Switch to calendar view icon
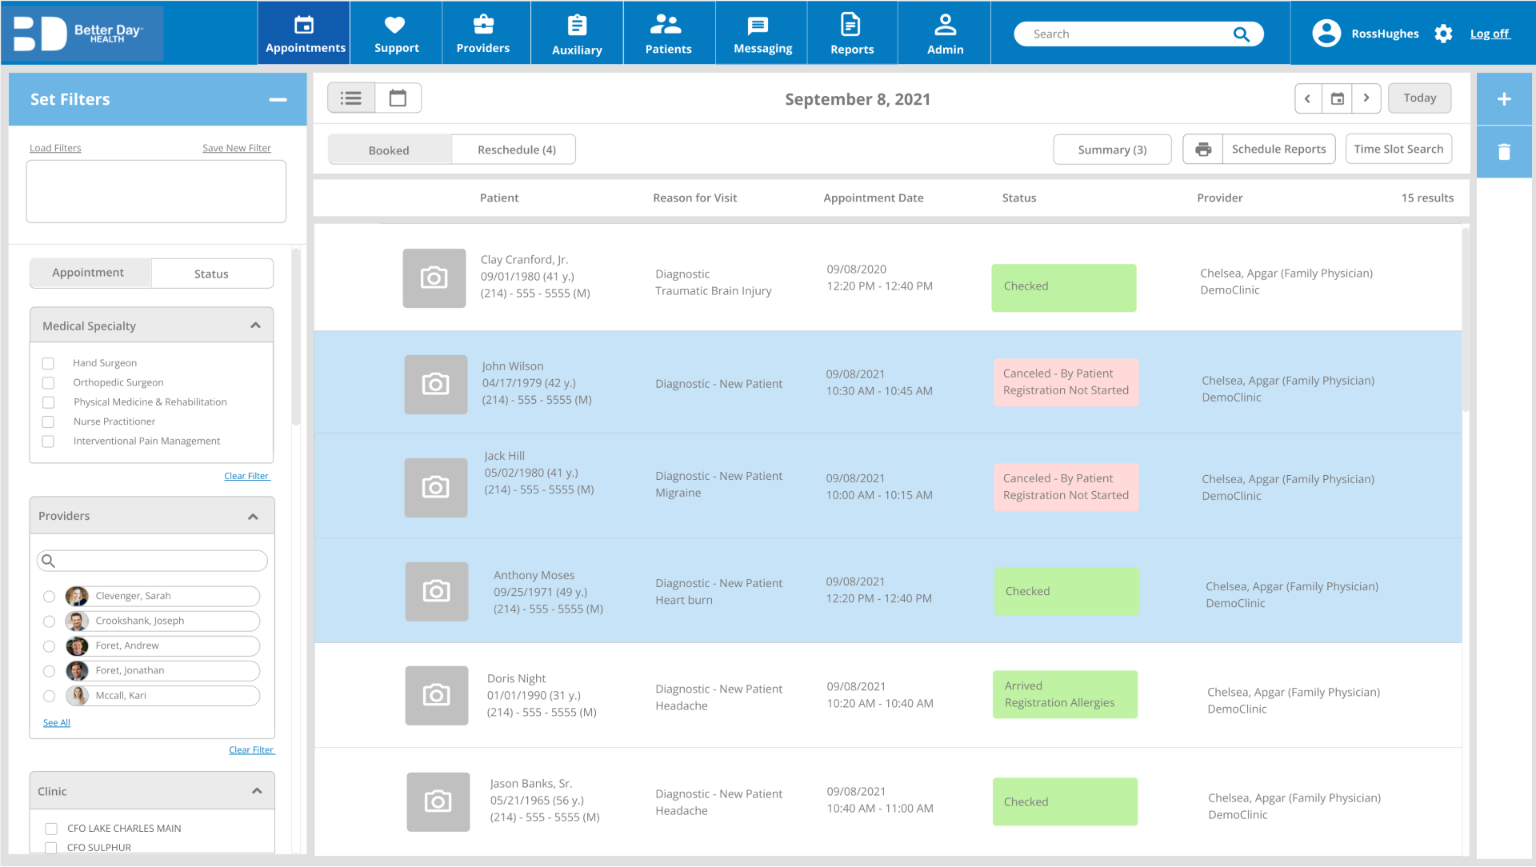Screen dimensions: 1536x867 pos(398,98)
